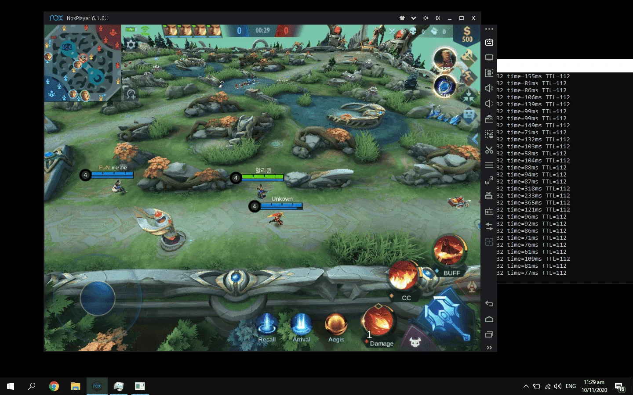Image resolution: width=633 pixels, height=395 pixels.
Task: Click the movement joystick knob
Action: (98, 298)
